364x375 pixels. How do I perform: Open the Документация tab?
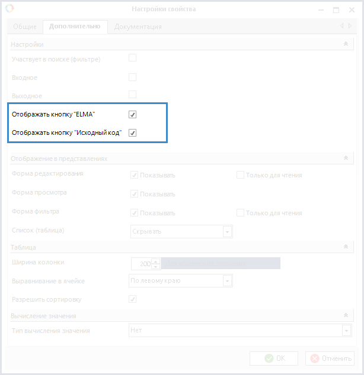138,27
